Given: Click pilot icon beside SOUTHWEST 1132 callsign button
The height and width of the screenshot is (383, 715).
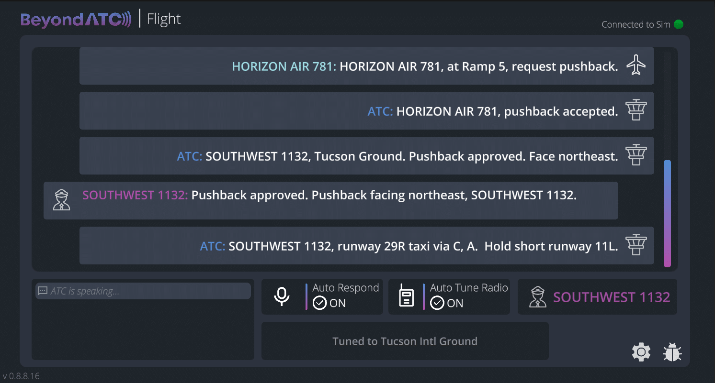Looking at the screenshot, I should click(x=537, y=297).
